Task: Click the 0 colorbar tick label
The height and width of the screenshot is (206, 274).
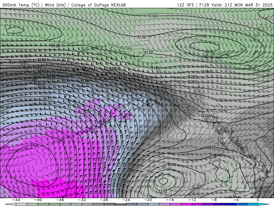Action: pyautogui.click(x=258, y=200)
